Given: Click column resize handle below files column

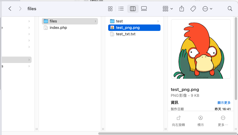Looking at the screenshot, I should tap(103, 129).
